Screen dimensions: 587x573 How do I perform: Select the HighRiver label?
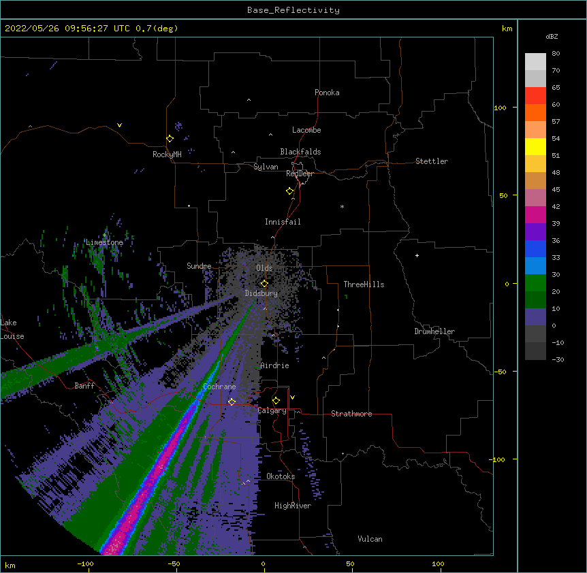pos(293,506)
